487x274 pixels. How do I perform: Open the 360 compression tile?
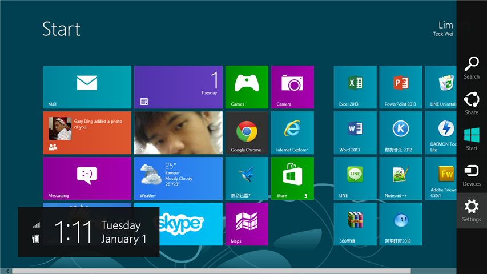point(355,224)
